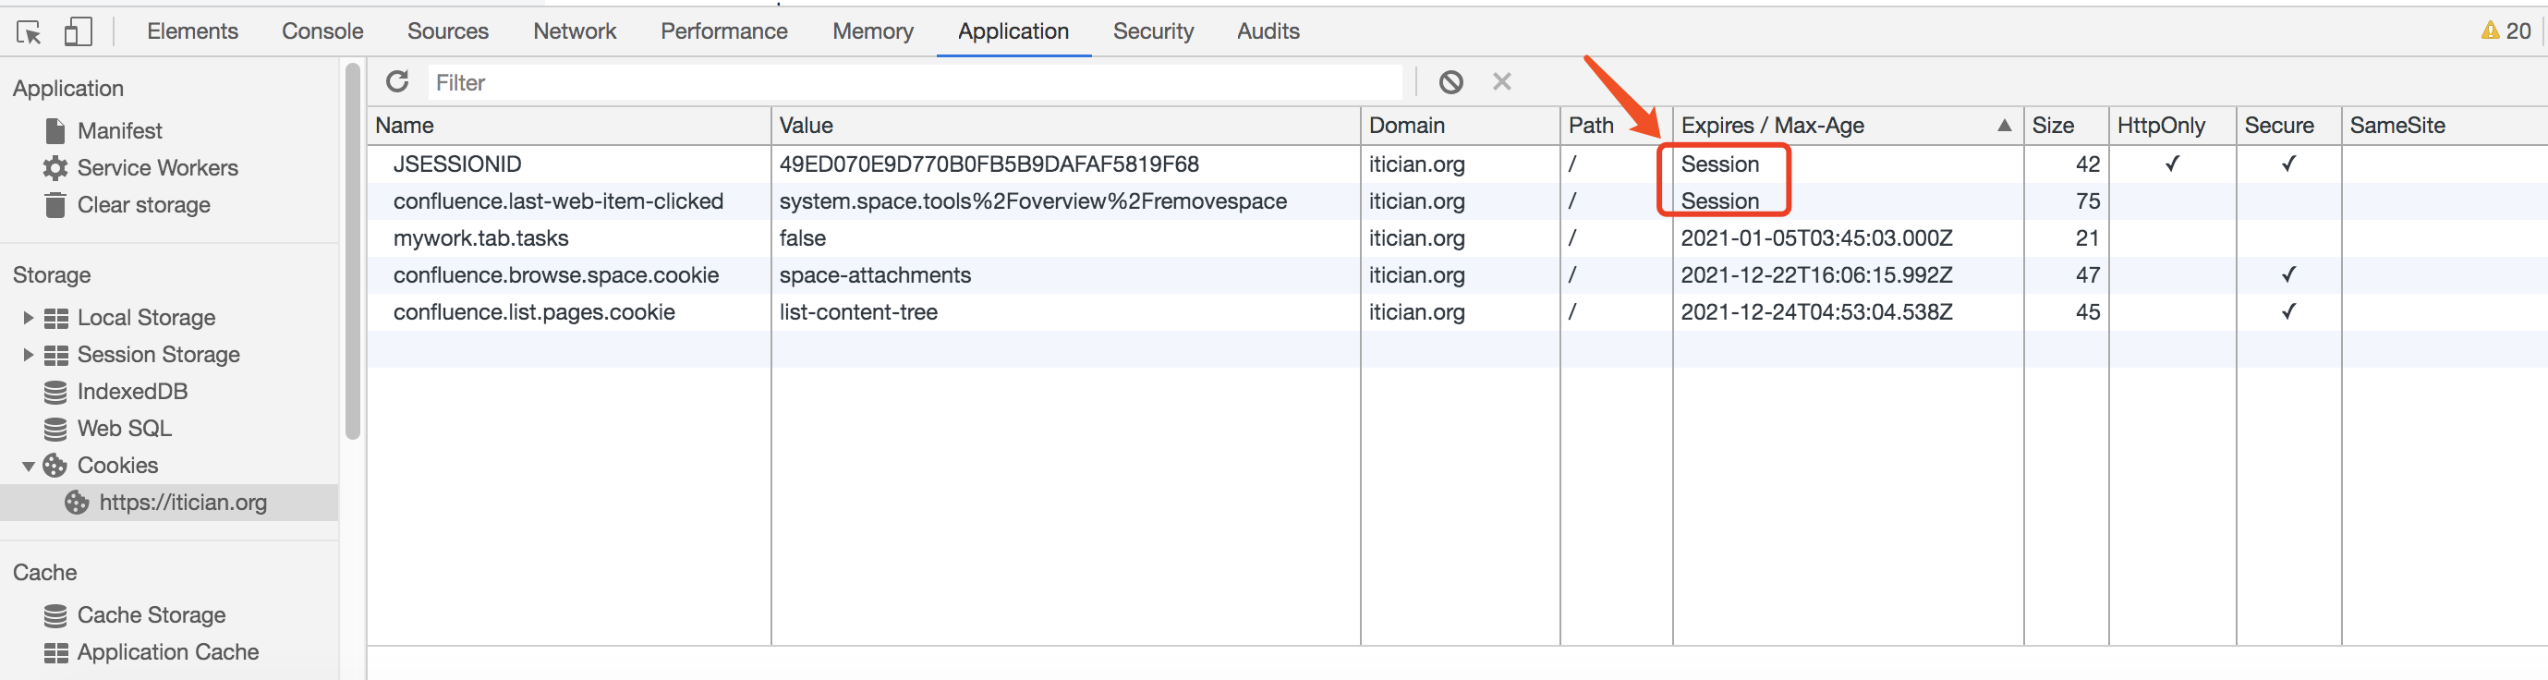Viewport: 2548px width, 680px height.
Task: Click the sidebar vertical scrollbar
Action: (x=352, y=248)
